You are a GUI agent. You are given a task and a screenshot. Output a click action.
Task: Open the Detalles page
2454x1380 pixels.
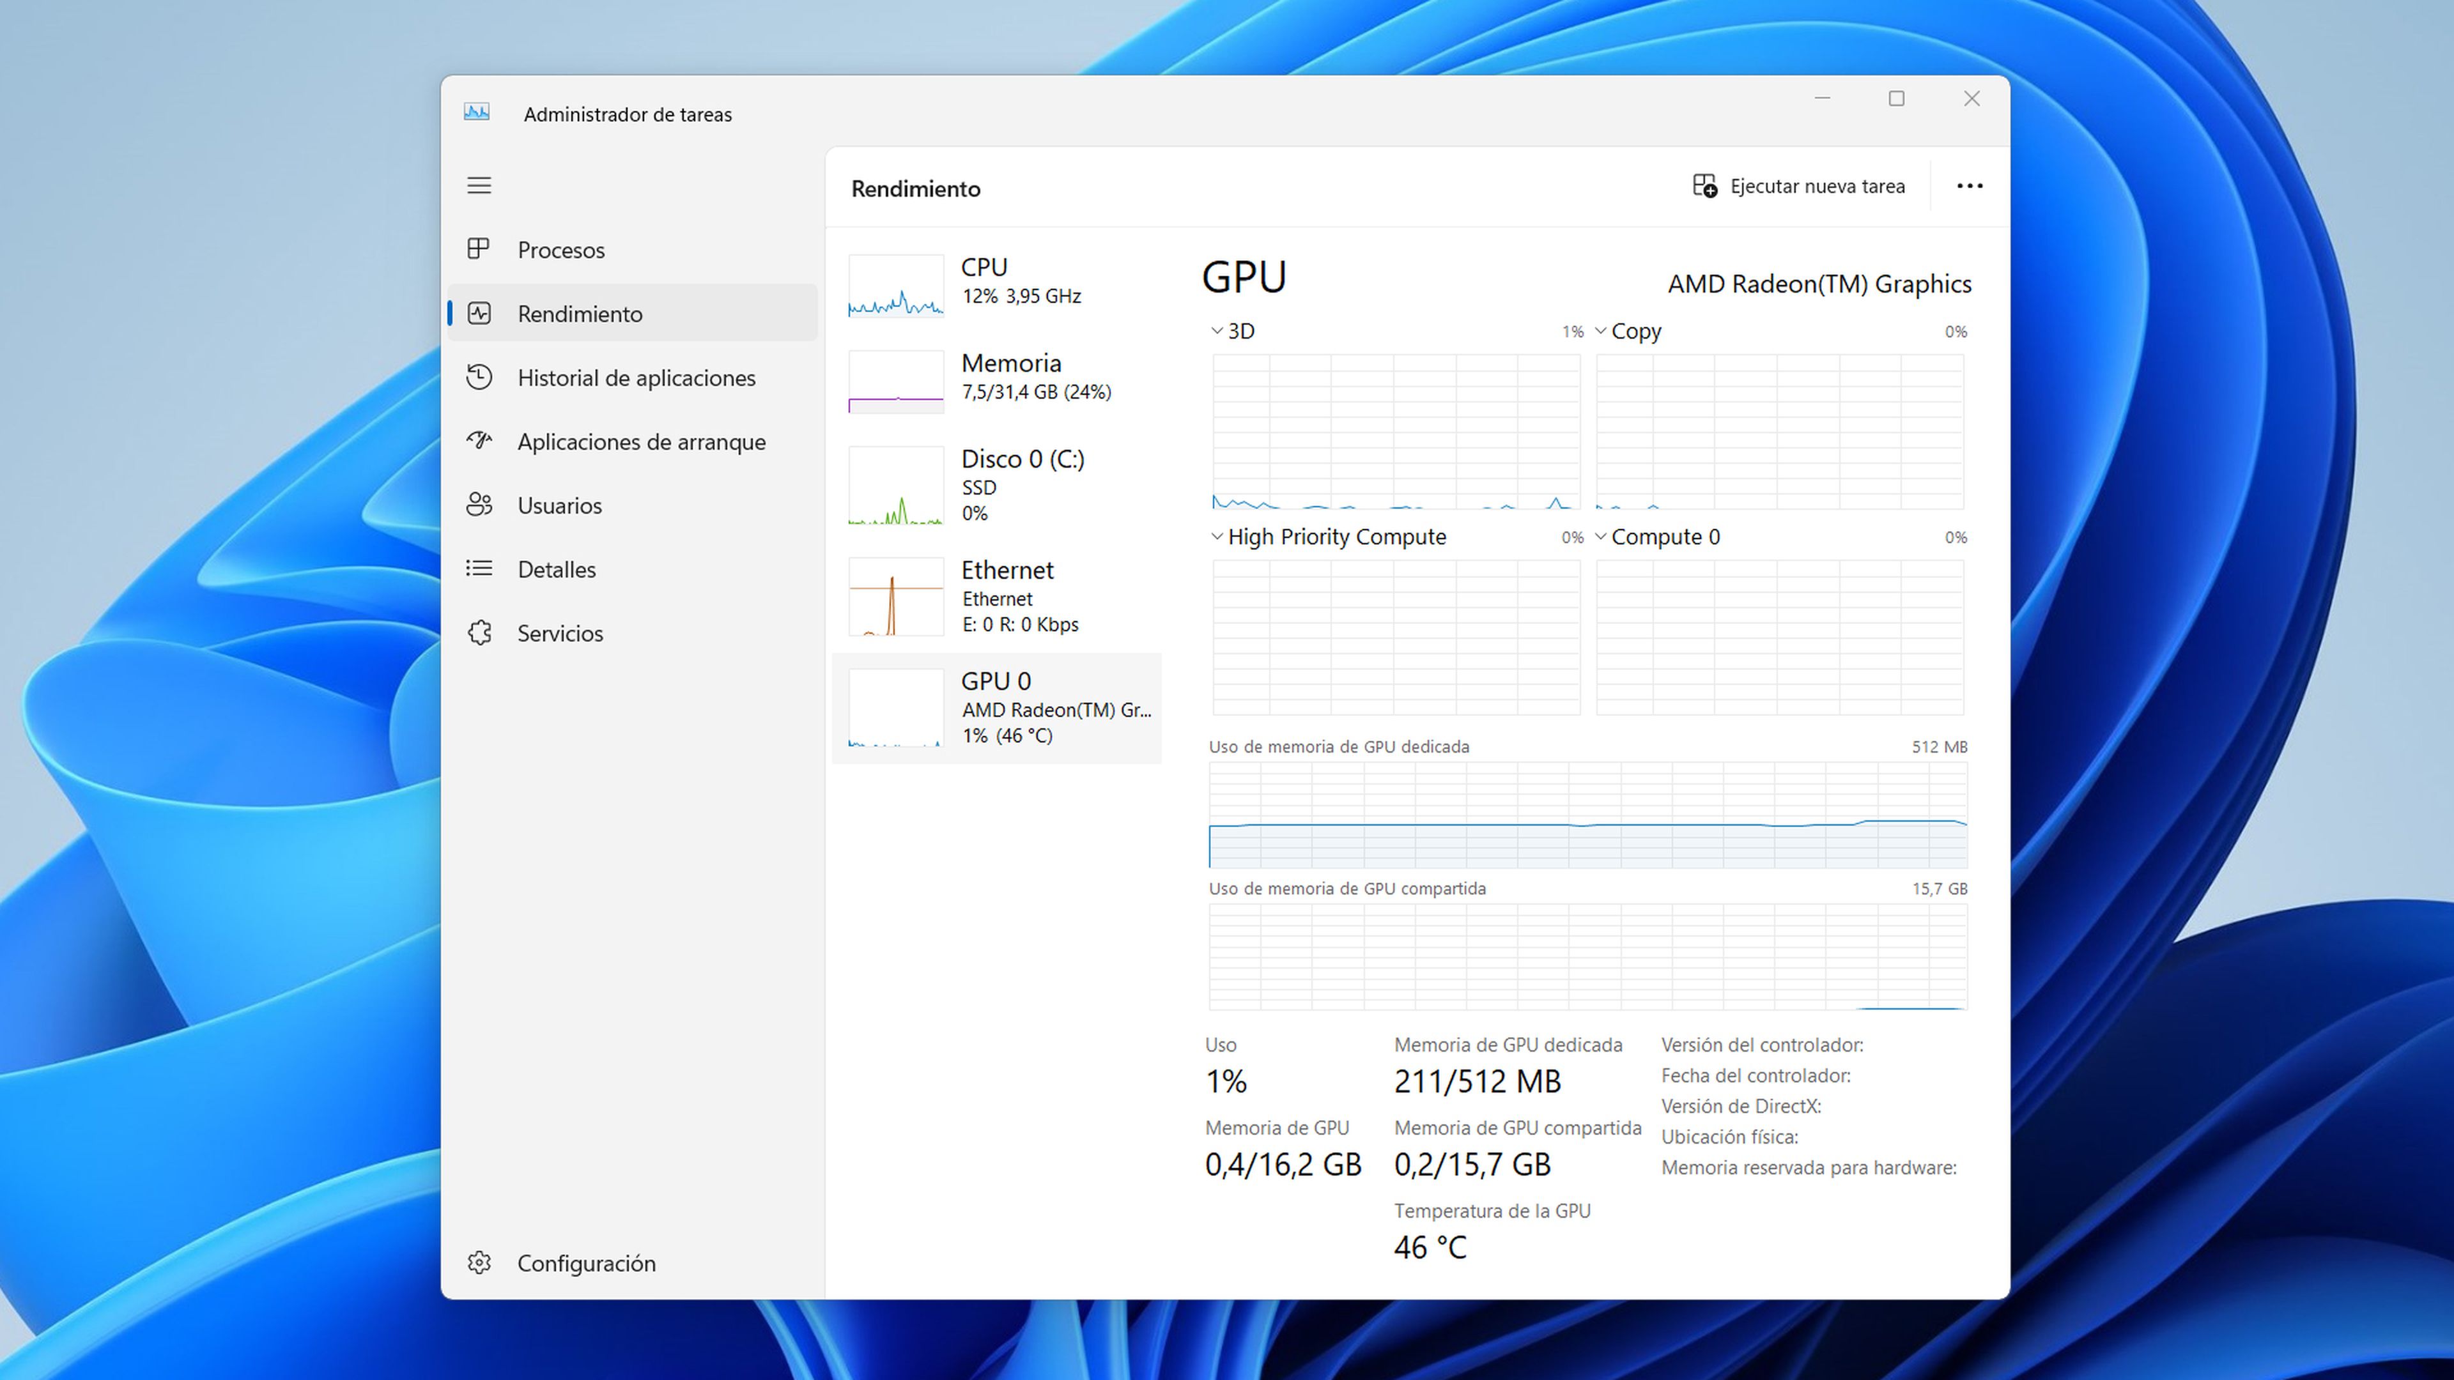[x=633, y=569]
